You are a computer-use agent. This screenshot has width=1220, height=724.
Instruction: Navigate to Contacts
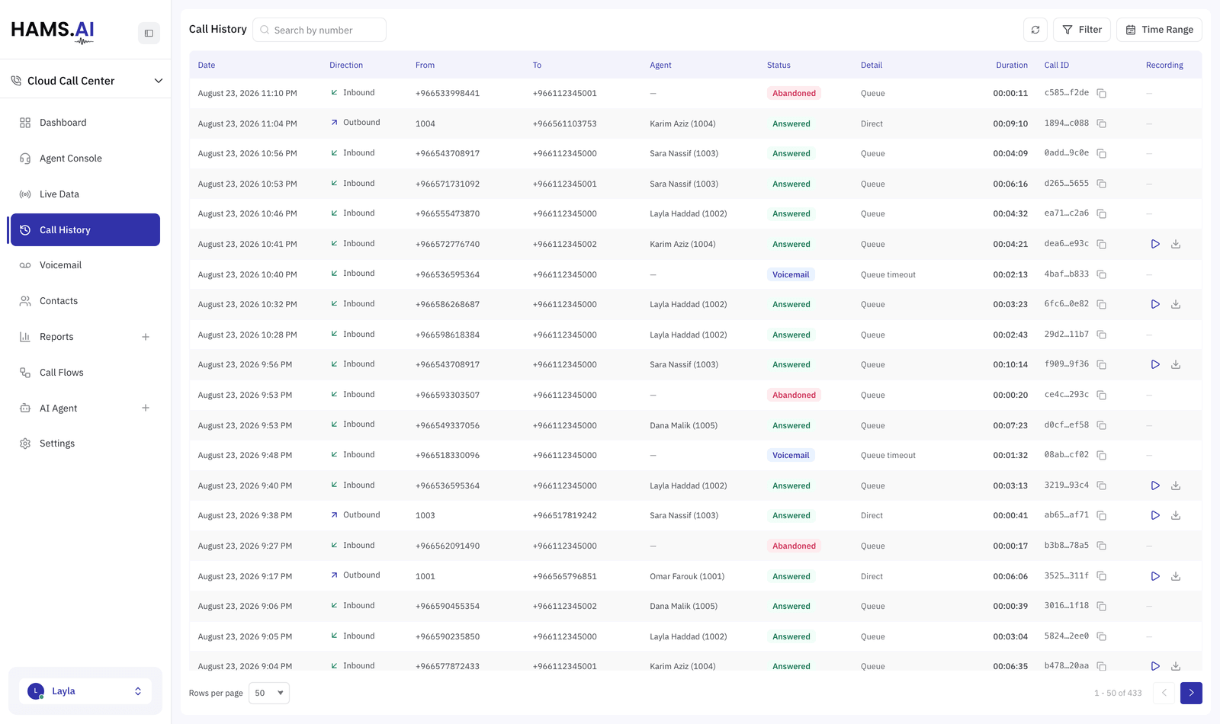click(85, 301)
